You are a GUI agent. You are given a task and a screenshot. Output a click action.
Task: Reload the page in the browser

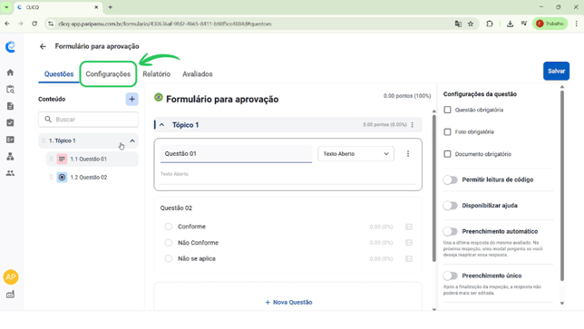click(34, 24)
